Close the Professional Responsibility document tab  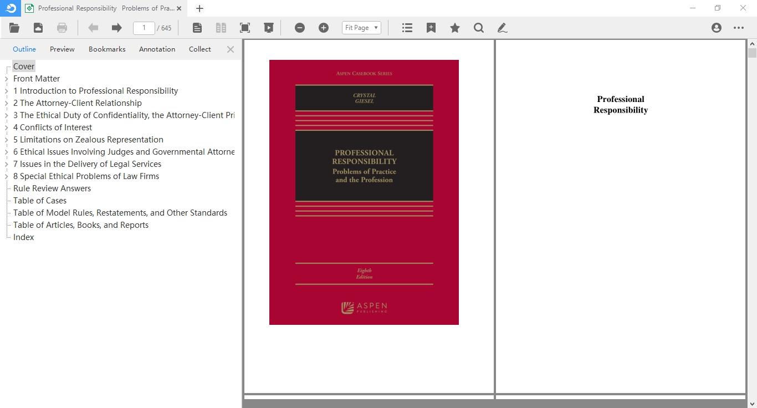pos(179,8)
